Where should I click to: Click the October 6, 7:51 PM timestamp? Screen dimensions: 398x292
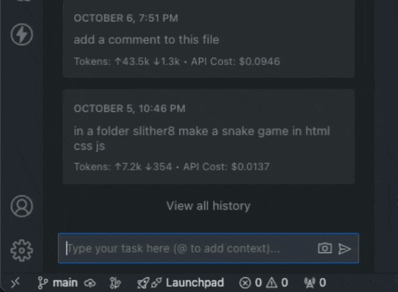pyautogui.click(x=126, y=18)
